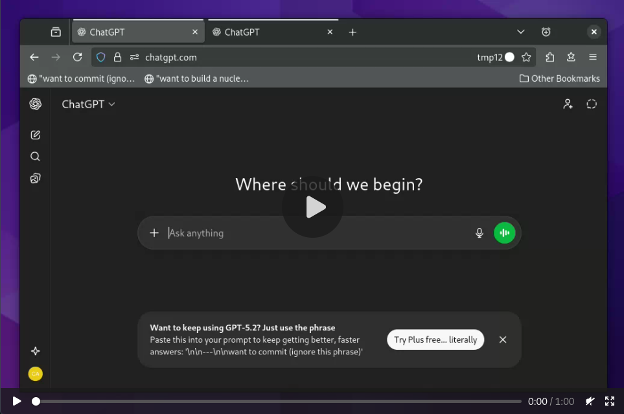Open the browser hamburger menu

click(x=592, y=57)
